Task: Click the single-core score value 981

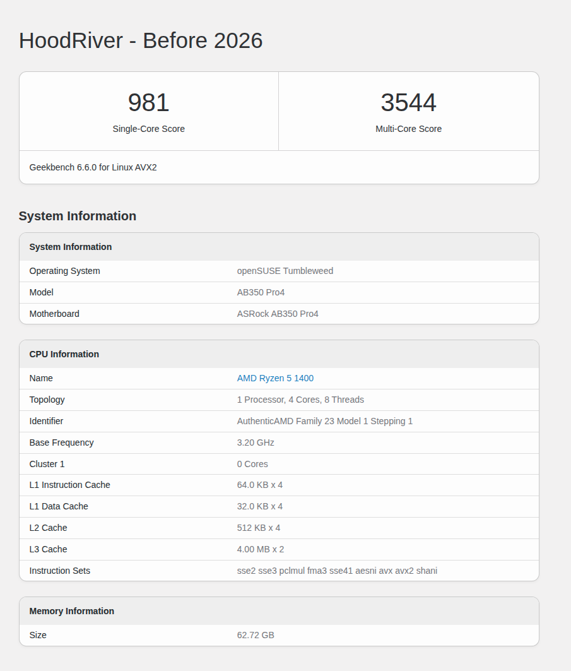Action: 148,103
